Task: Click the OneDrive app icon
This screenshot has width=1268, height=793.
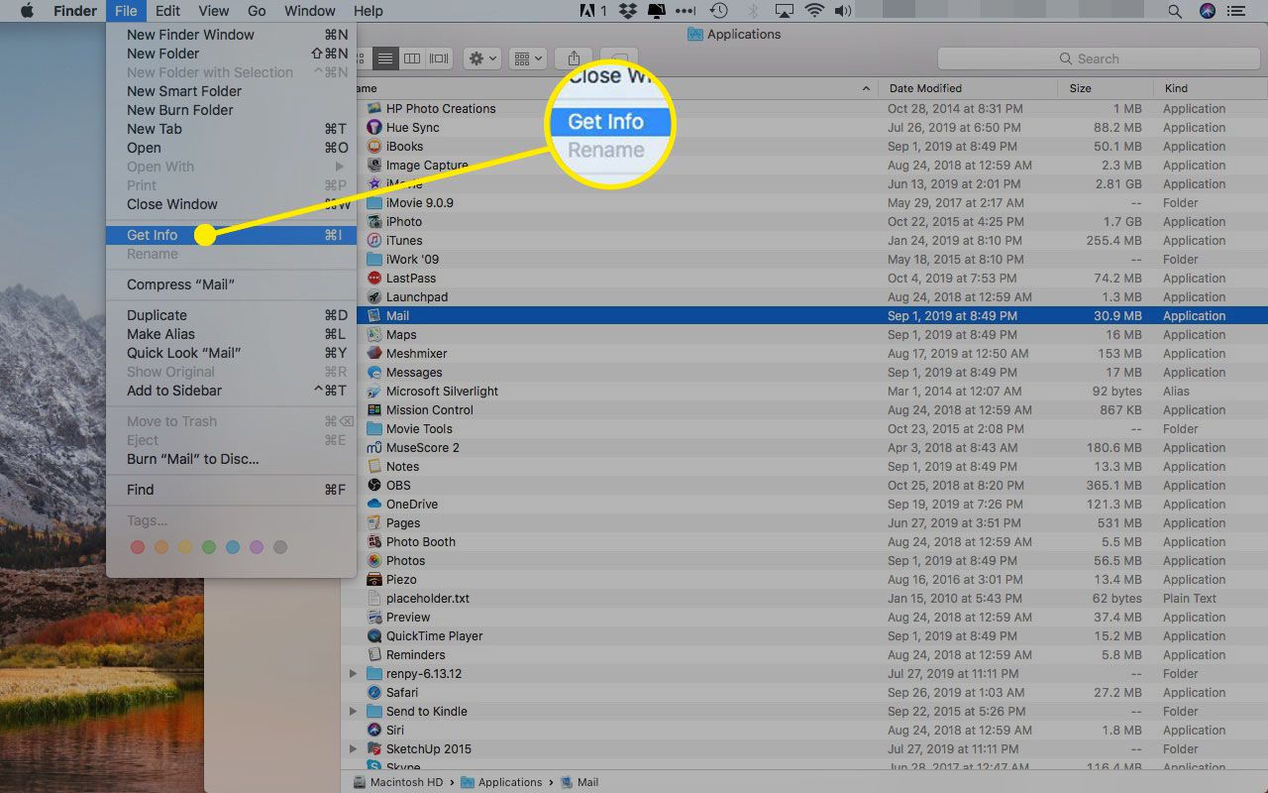Action: tap(374, 505)
